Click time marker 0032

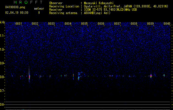click(x=35, y=24)
